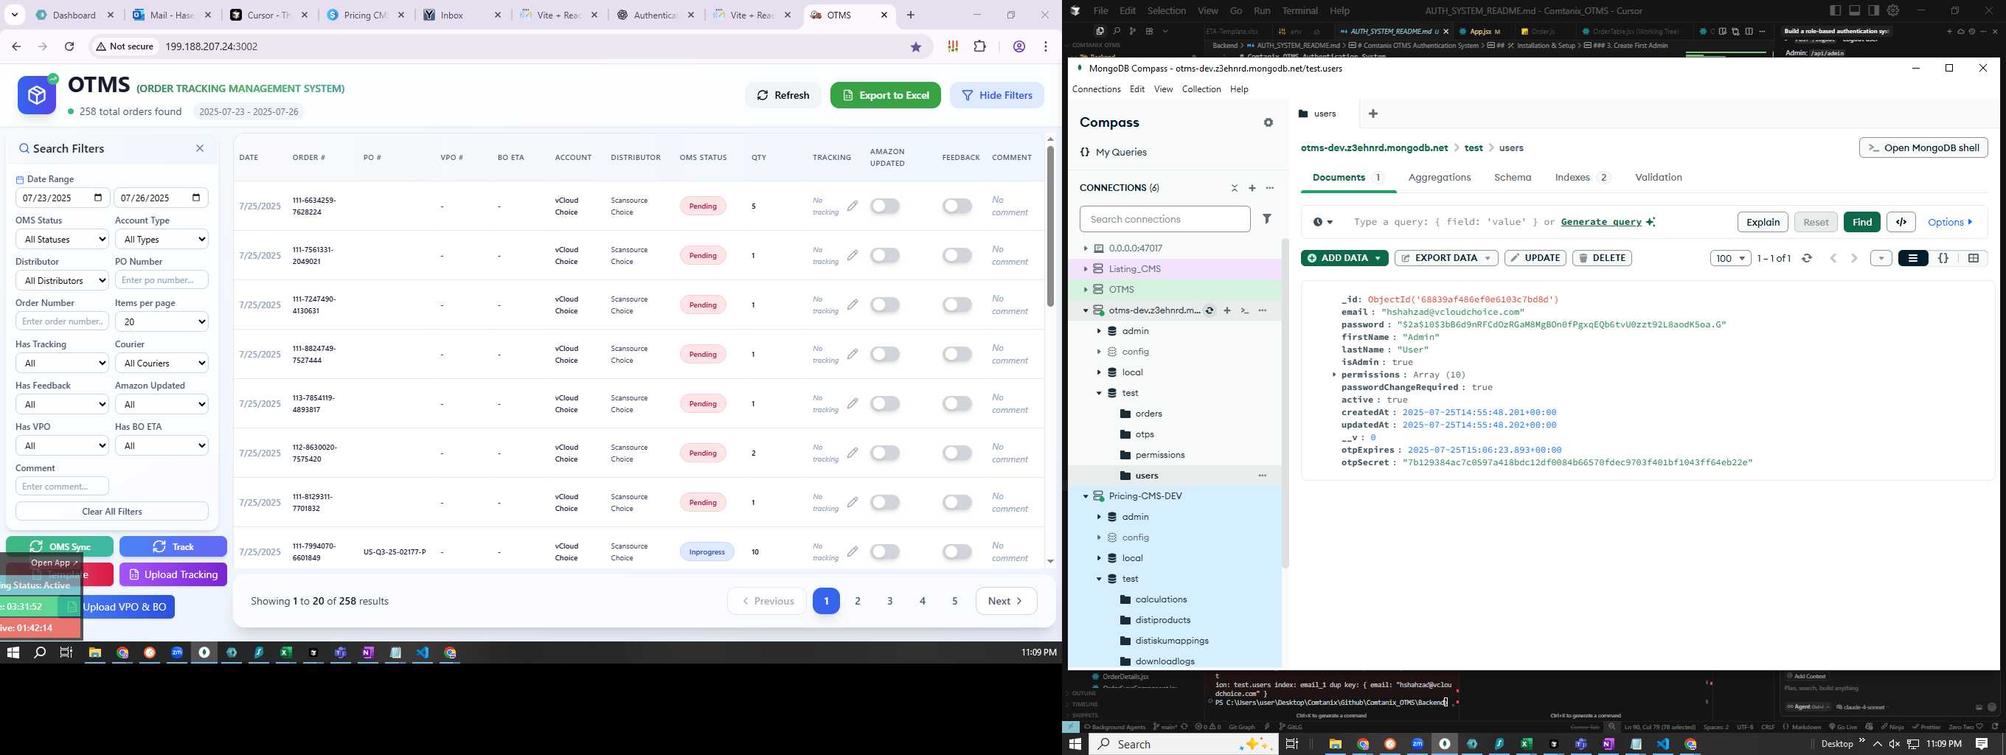Open the Courier filter dropdown
The image size is (2006, 755).
coord(162,363)
